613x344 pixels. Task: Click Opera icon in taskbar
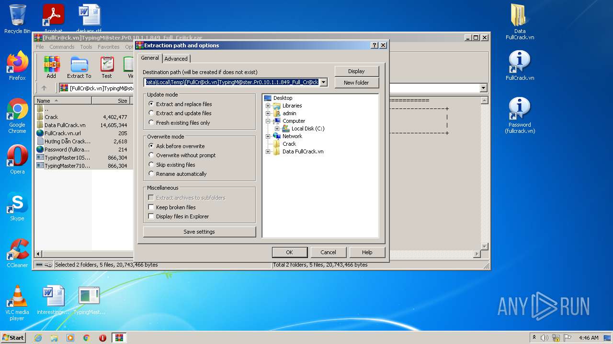[103, 338]
